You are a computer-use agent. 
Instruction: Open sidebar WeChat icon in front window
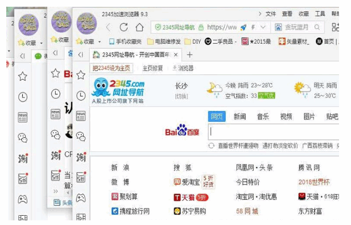81,137
